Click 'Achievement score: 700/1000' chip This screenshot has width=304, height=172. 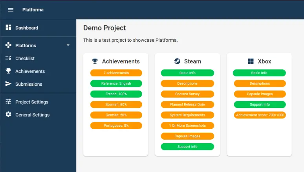[x=259, y=115]
